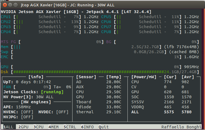This screenshot has width=205, height=130.
Task: Click the [Cur] column header
Action: point(170,77)
